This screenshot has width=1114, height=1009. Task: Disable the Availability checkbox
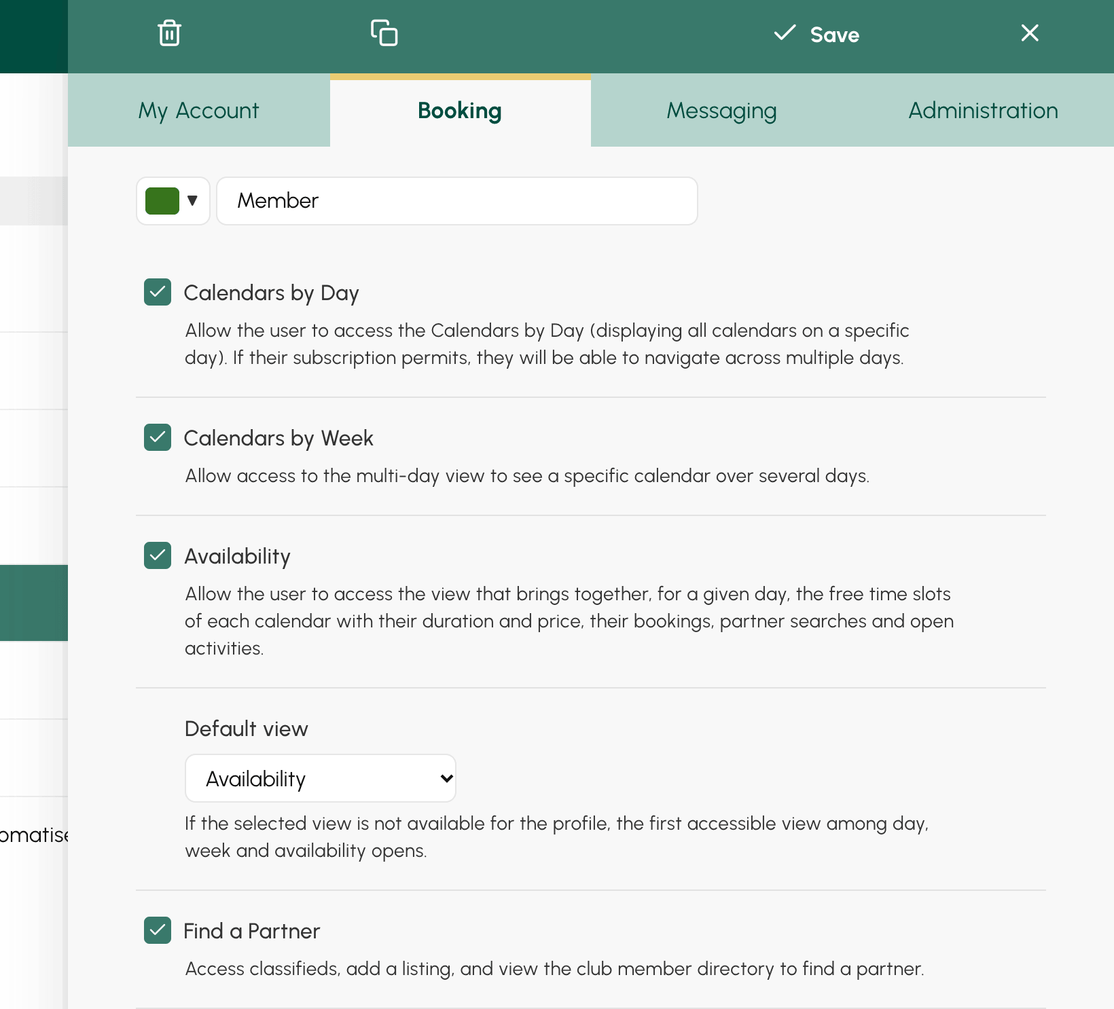click(158, 555)
